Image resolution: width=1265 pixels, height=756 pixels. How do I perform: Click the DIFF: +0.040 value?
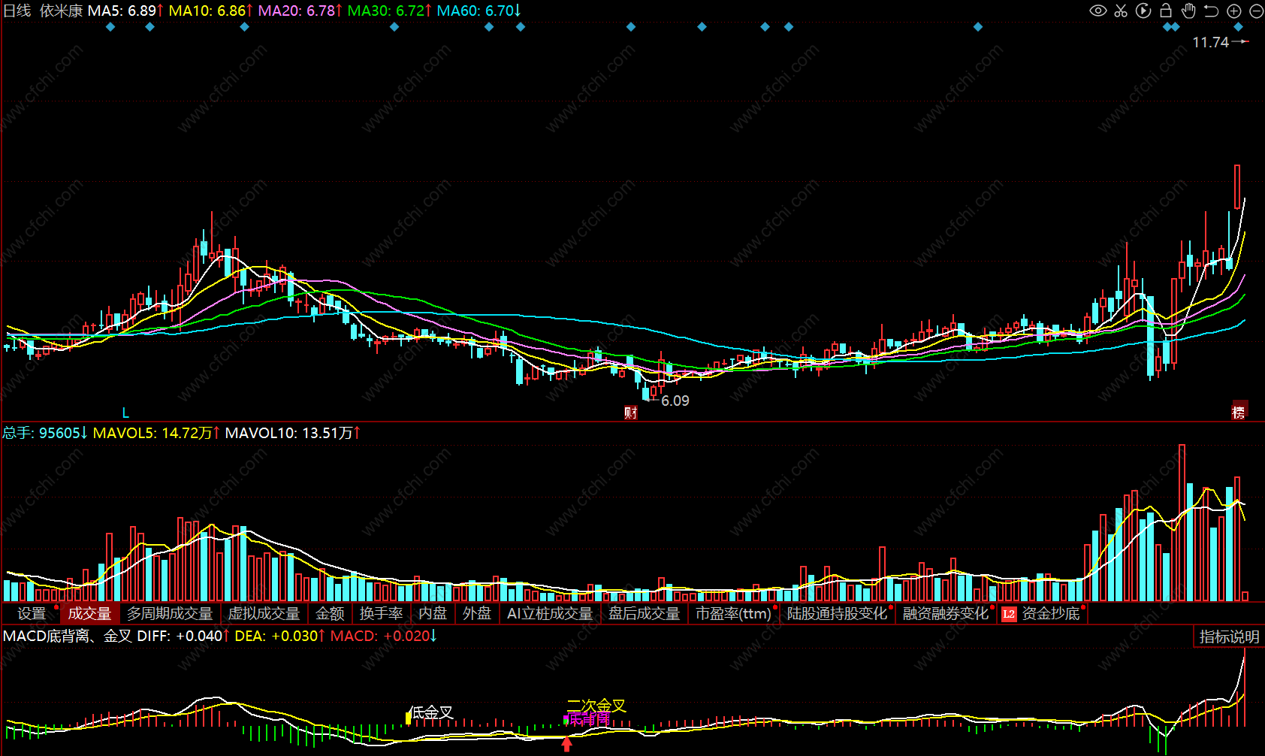click(x=183, y=636)
